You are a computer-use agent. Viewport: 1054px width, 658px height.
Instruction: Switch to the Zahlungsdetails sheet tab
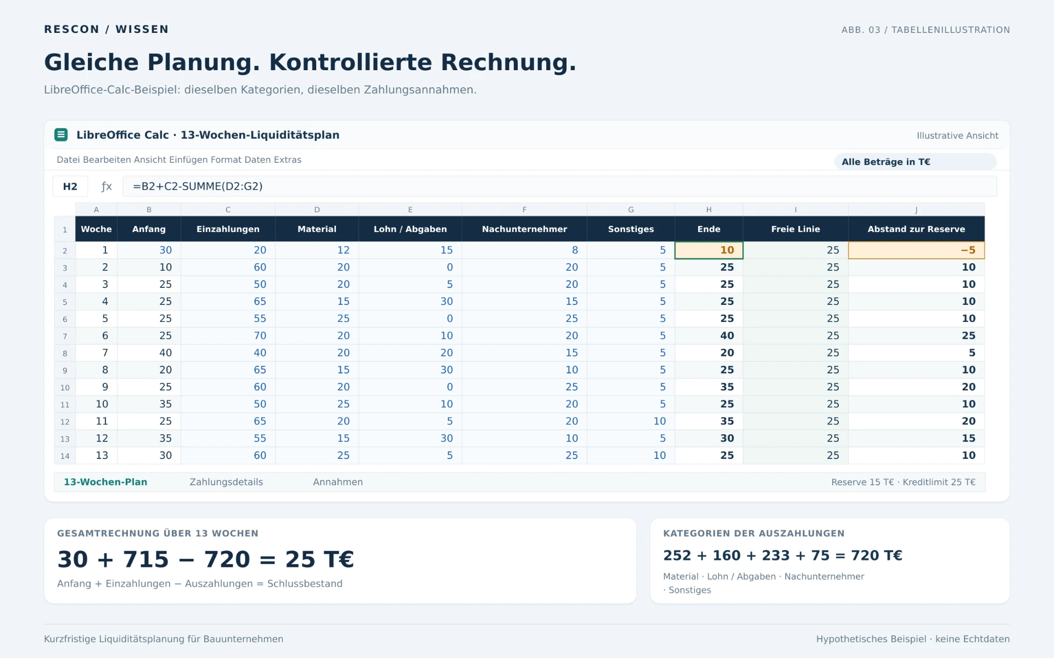click(226, 482)
